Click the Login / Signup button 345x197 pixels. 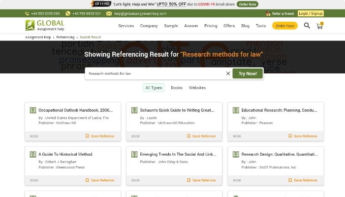(x=311, y=13)
